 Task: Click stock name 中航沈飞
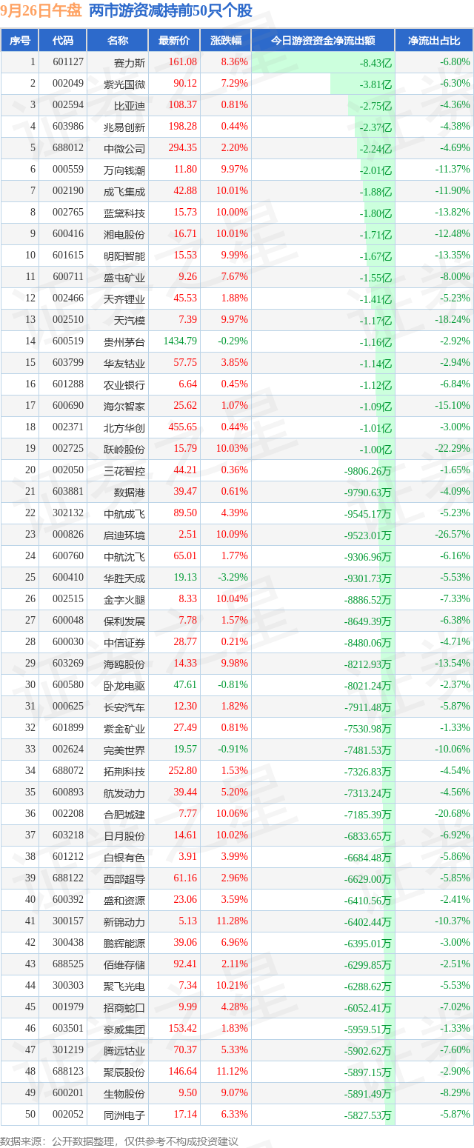(124, 556)
